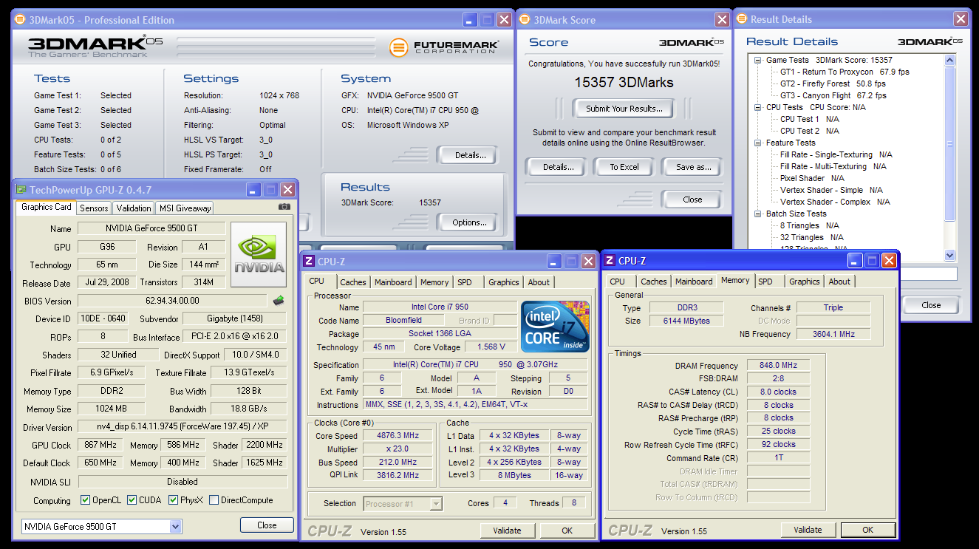Open Graphics tab in CPU-Z memory window
The height and width of the screenshot is (549, 979).
tap(804, 282)
